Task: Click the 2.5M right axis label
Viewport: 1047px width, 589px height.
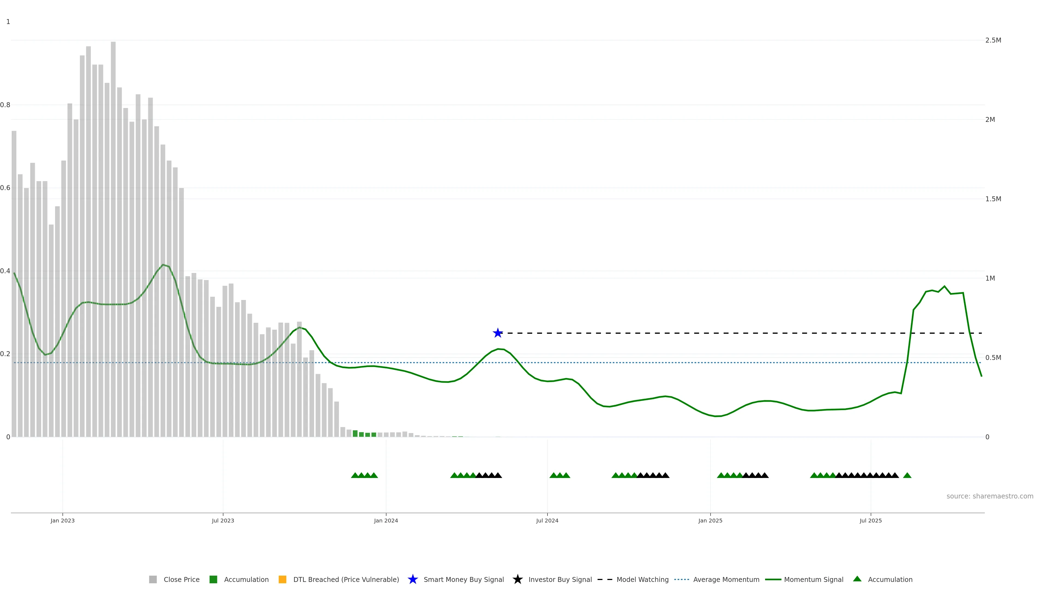Action: point(993,40)
